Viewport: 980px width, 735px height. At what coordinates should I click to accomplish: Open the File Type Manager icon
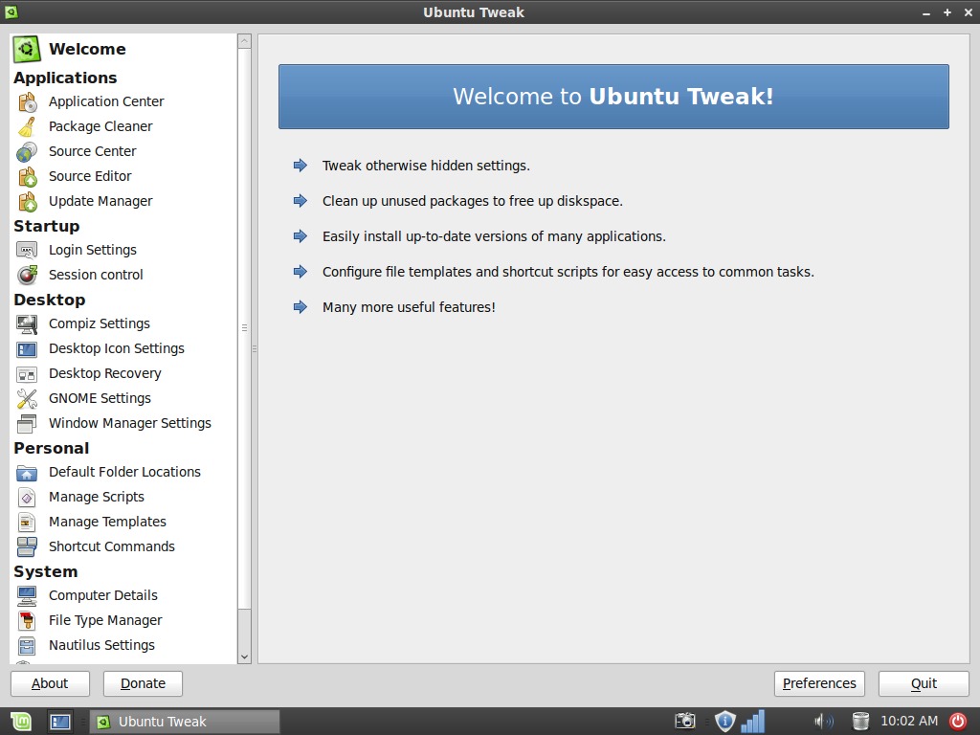click(x=27, y=620)
